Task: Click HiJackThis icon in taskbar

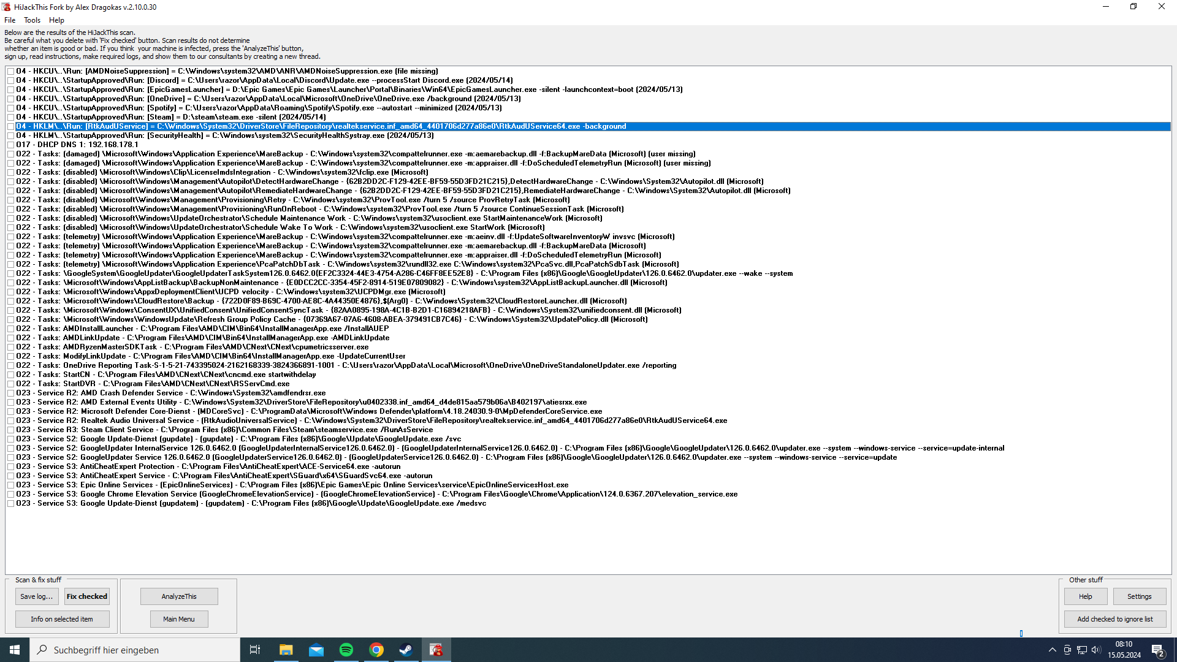Action: [x=436, y=650]
